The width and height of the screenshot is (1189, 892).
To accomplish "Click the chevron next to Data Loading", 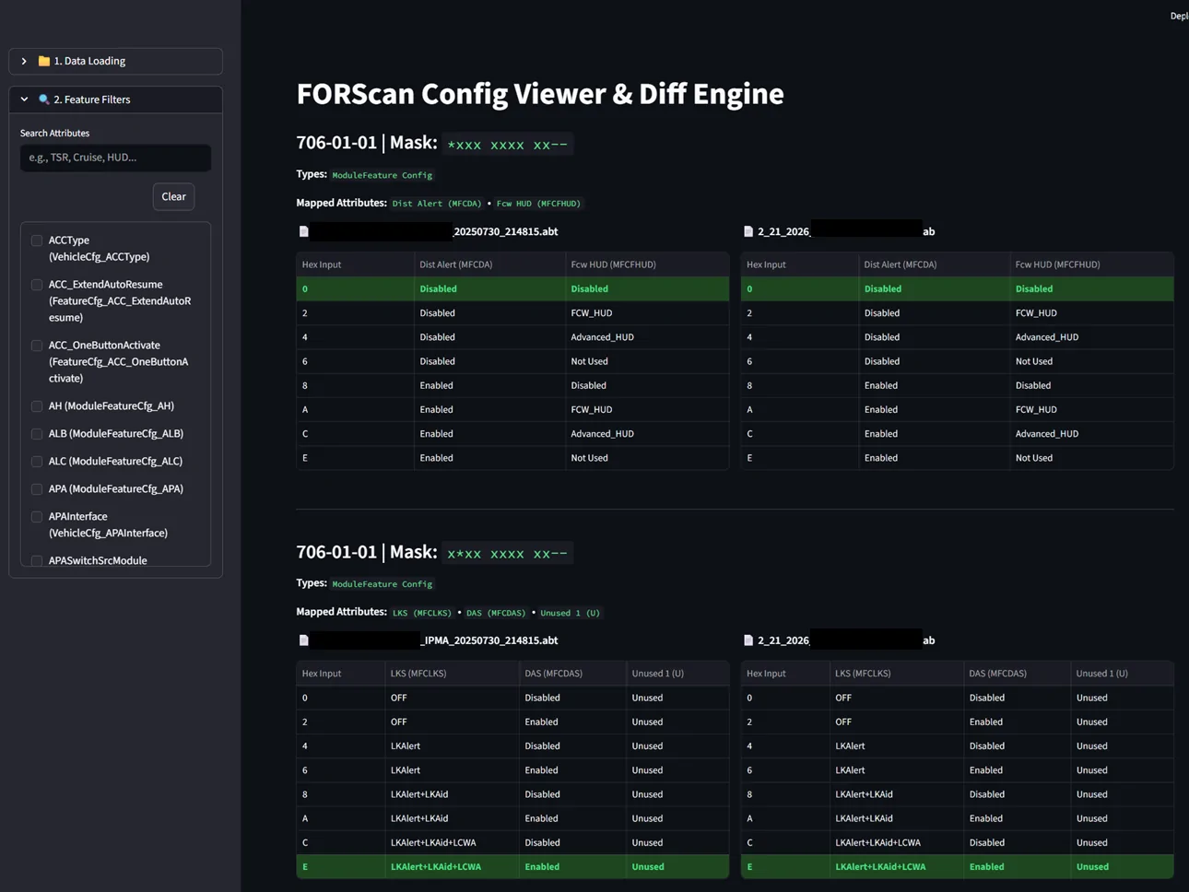I will pyautogui.click(x=23, y=61).
